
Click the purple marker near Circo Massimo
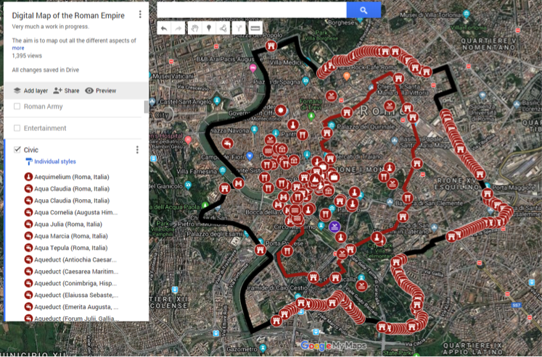334,227
